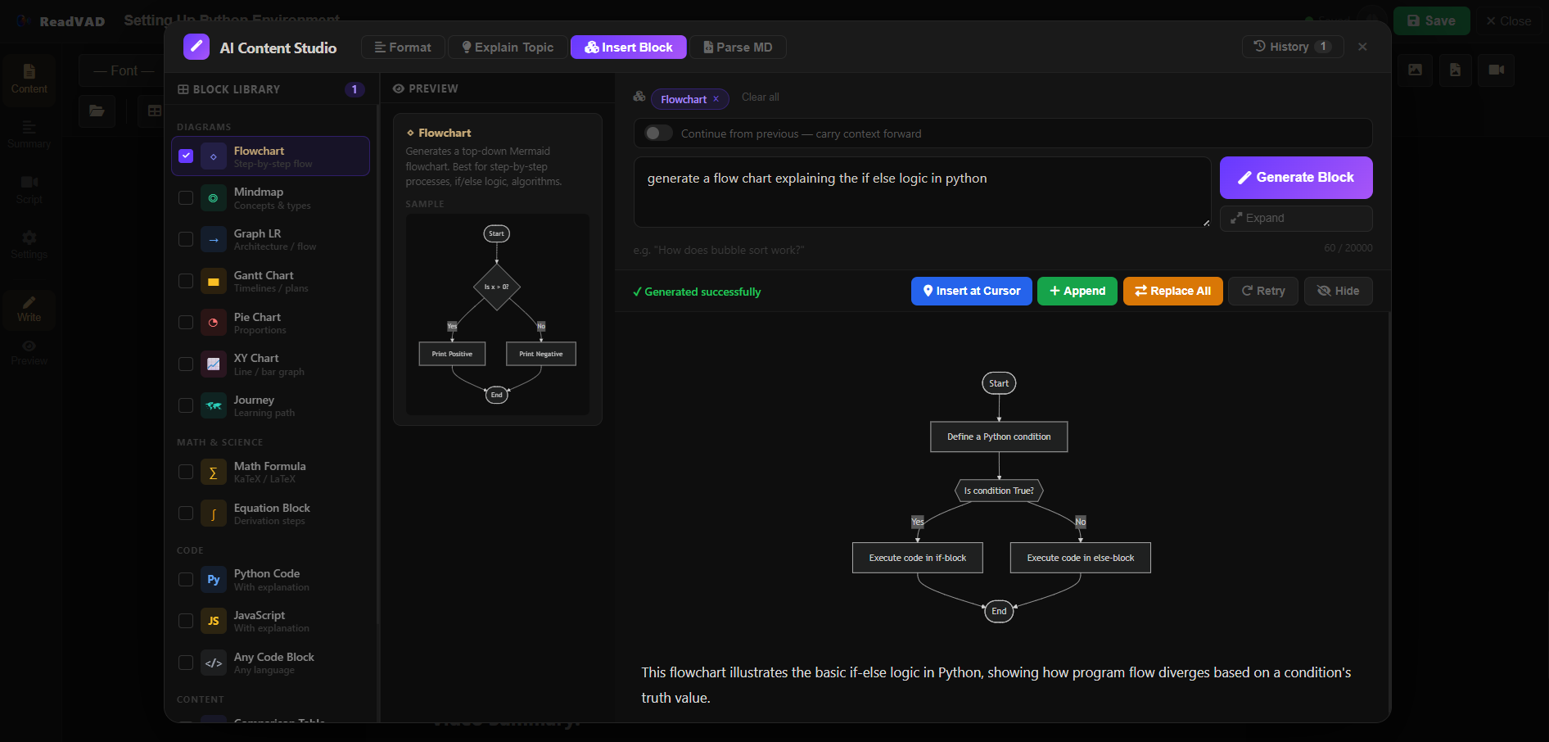This screenshot has width=1549, height=742.
Task: Switch to the Format tab
Action: 403,48
